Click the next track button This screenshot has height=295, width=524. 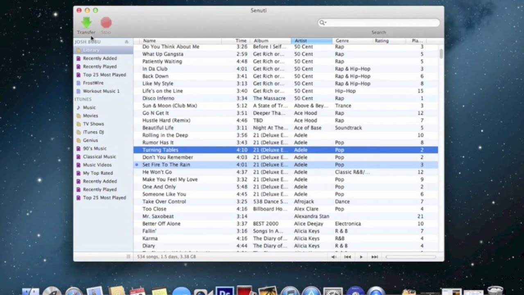tap(375, 257)
